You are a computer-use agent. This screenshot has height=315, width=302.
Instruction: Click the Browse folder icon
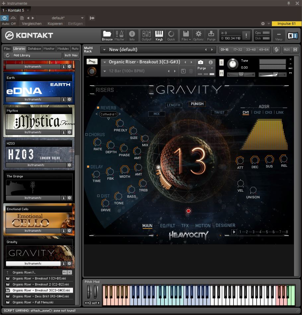click(x=107, y=35)
